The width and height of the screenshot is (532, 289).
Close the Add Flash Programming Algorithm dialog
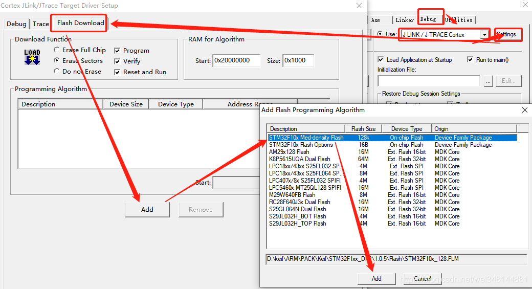(524, 110)
